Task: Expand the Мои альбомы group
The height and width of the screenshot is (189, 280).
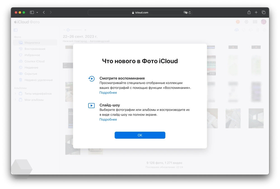Action: [15, 100]
